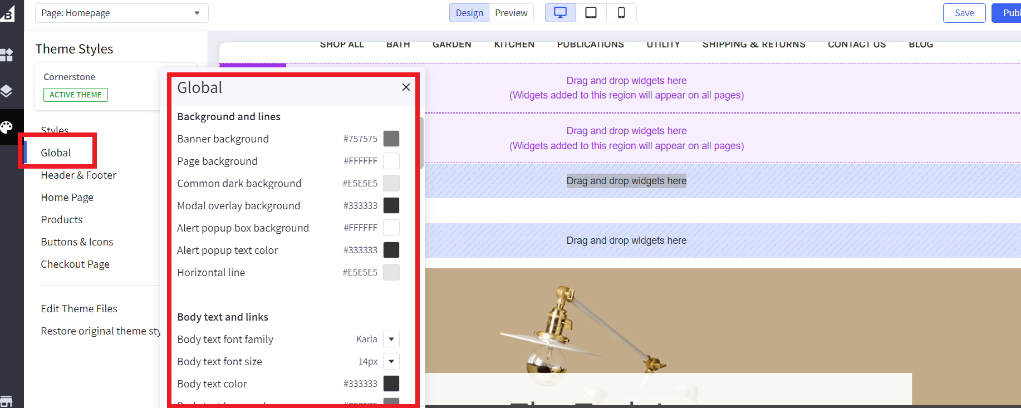The image size is (1021, 408).
Task: Click the ACTIVE THEME badge
Action: click(76, 95)
